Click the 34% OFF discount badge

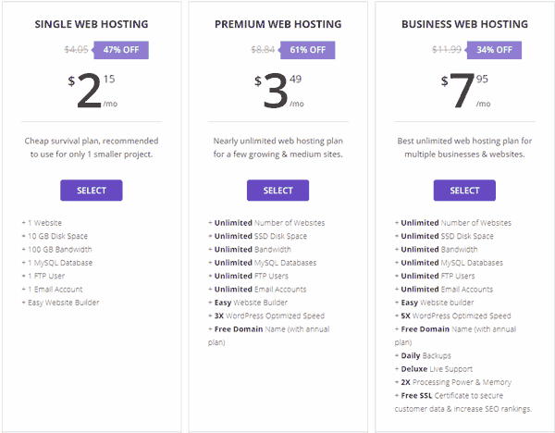(497, 51)
